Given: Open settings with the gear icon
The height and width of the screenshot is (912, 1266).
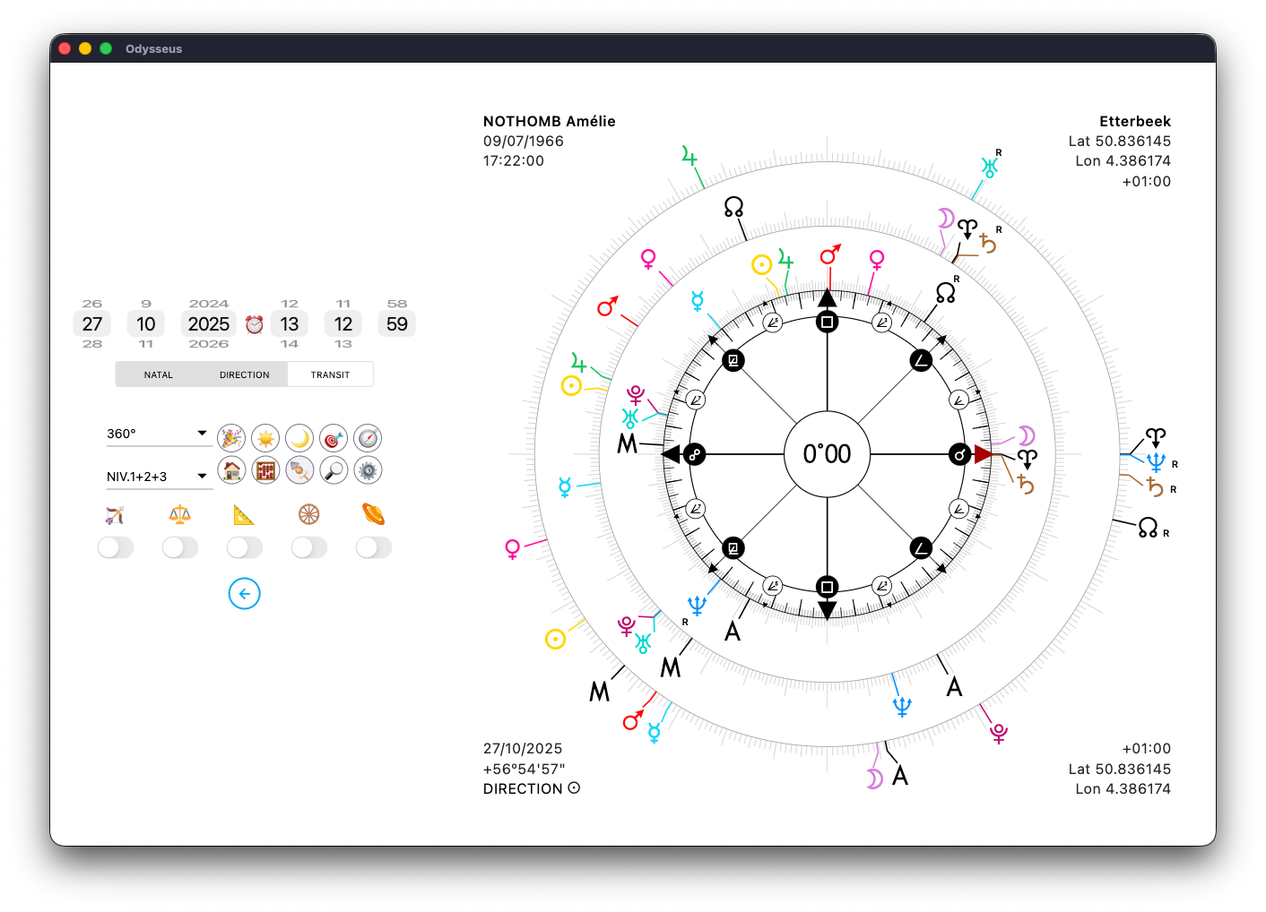Looking at the screenshot, I should point(368,469).
